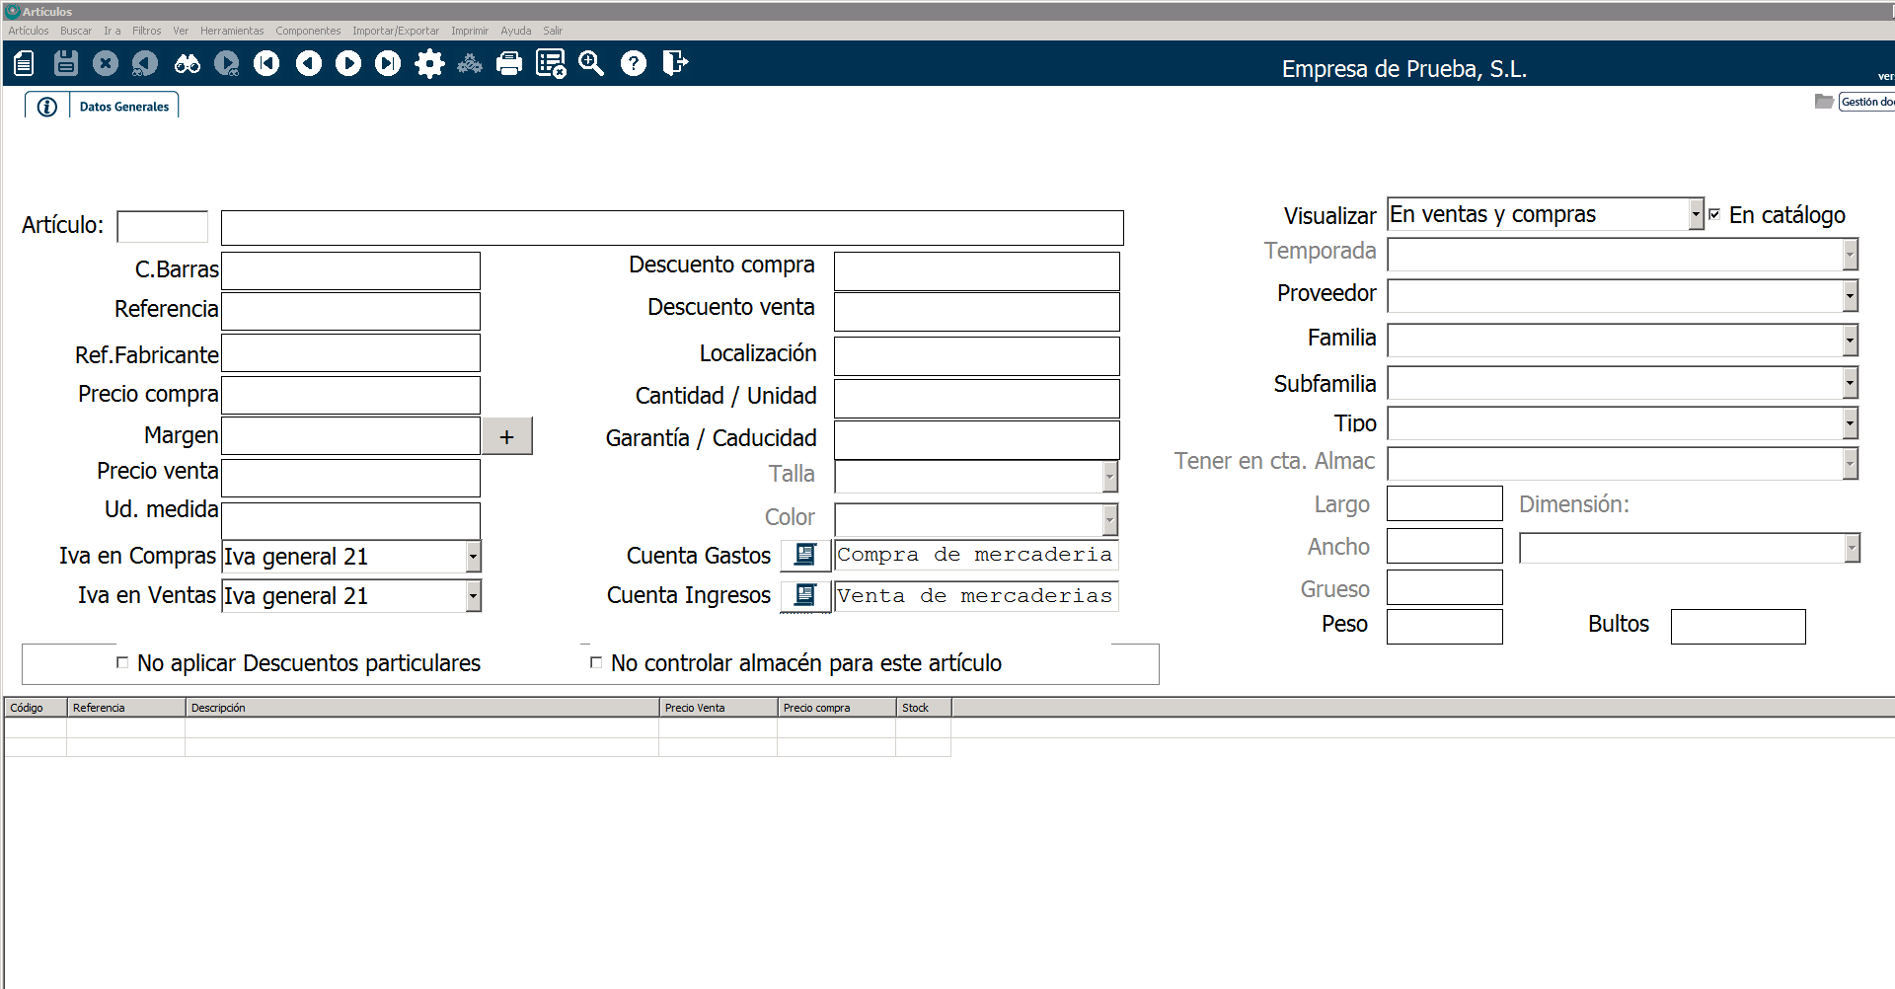Open the Herramientas menu
The width and height of the screenshot is (1895, 989).
[x=232, y=31]
